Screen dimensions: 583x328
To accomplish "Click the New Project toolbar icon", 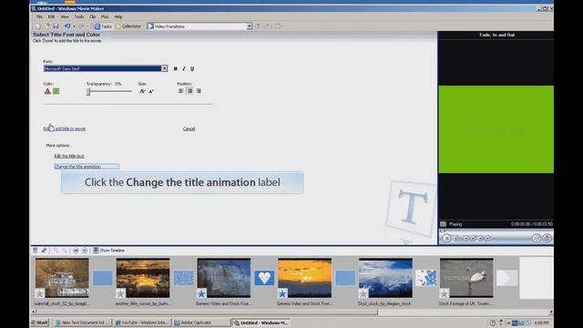I will coord(38,26).
